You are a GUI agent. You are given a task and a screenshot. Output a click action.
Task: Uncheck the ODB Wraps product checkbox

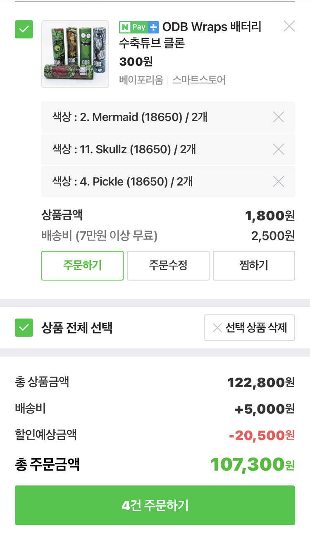point(24,29)
